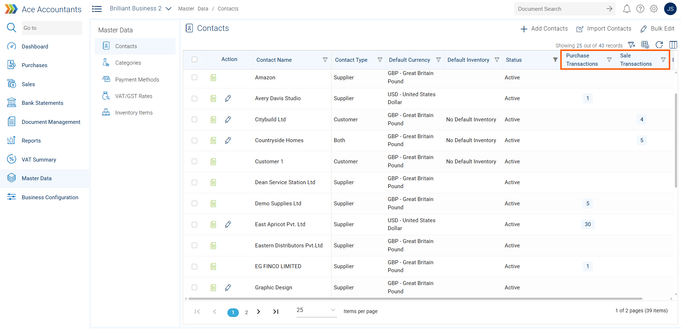The image size is (681, 331).
Task: Open the help question mark icon
Action: tap(640, 9)
